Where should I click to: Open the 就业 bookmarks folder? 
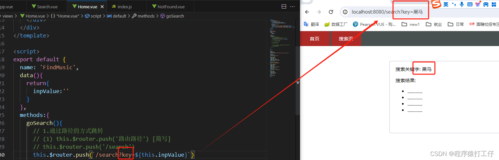[434, 24]
